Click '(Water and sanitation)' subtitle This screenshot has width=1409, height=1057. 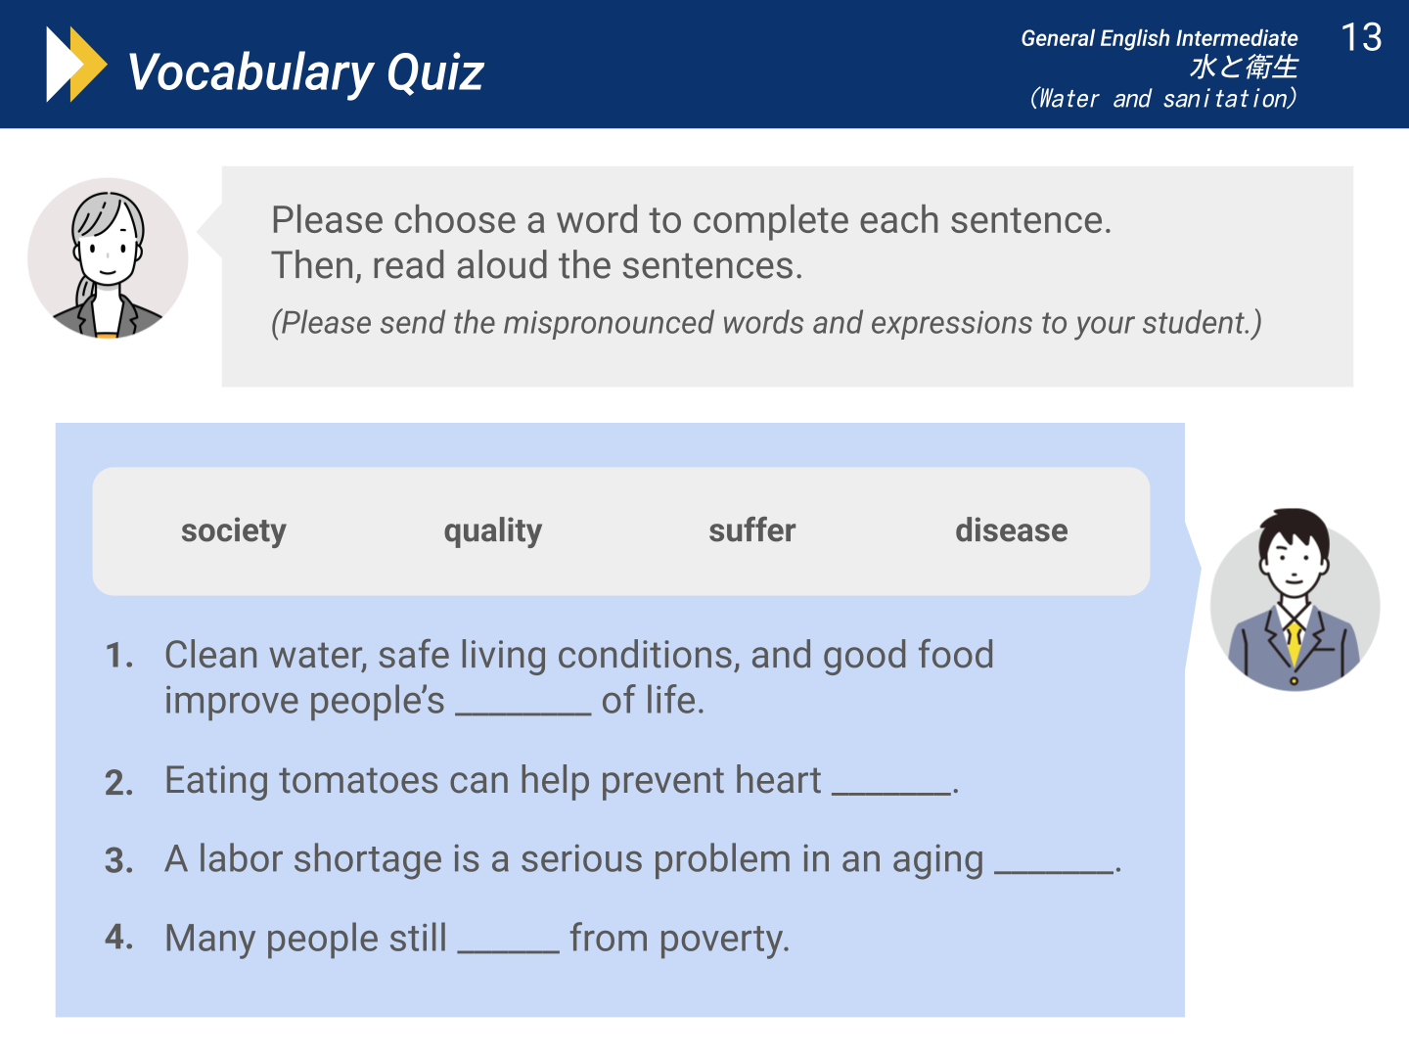(1162, 98)
